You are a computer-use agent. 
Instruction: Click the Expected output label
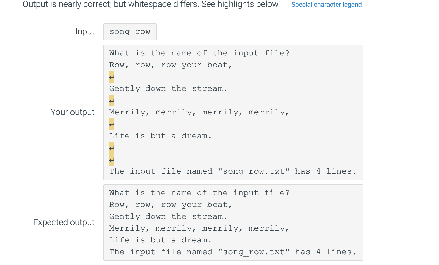(63, 222)
